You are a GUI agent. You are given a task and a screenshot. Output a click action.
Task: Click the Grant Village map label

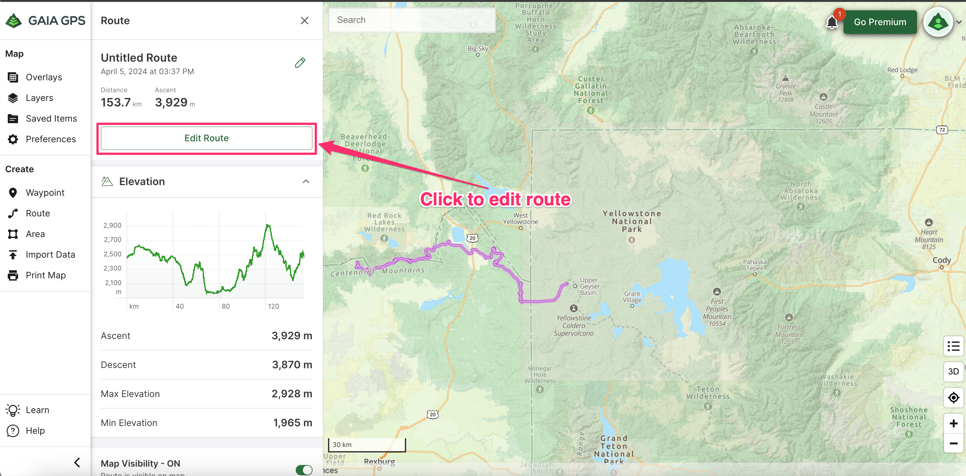coord(632,297)
